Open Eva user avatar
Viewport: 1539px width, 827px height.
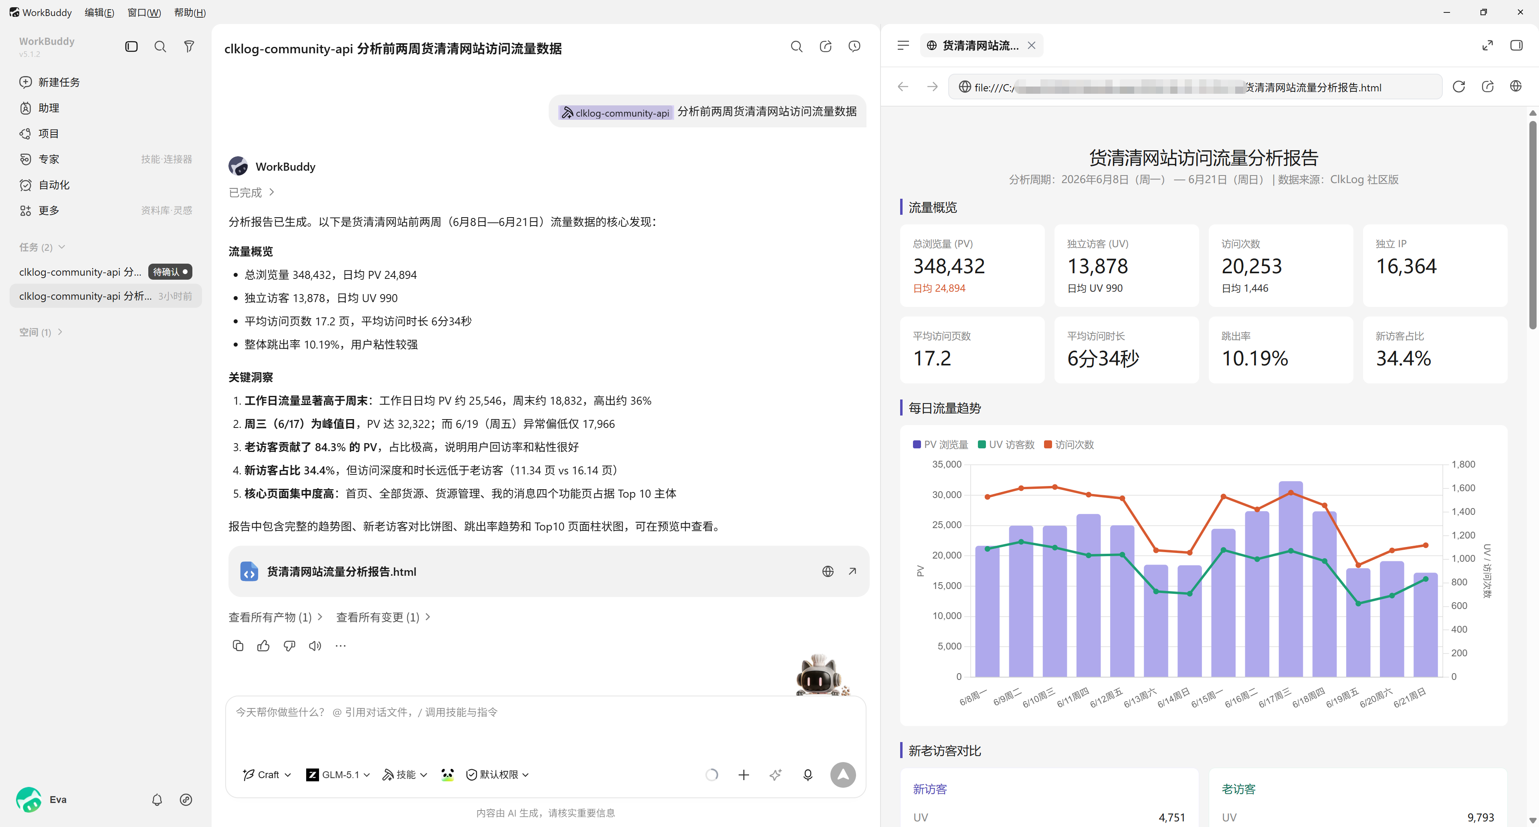(29, 800)
